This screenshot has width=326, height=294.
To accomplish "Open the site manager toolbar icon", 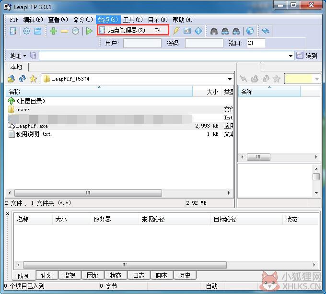I will 12,31.
